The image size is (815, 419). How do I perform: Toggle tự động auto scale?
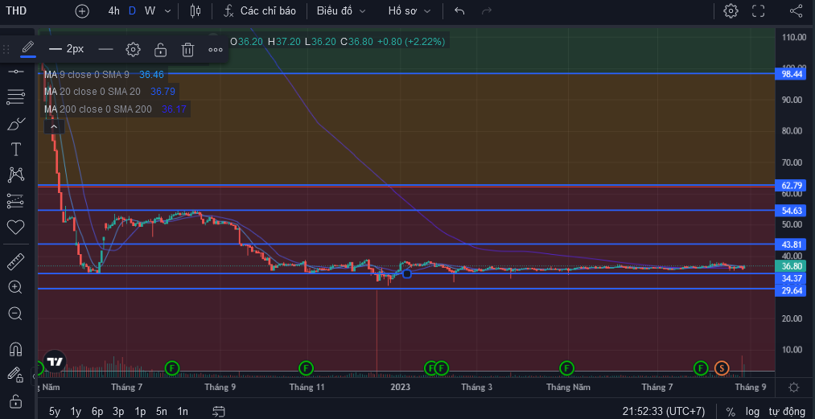(786, 413)
